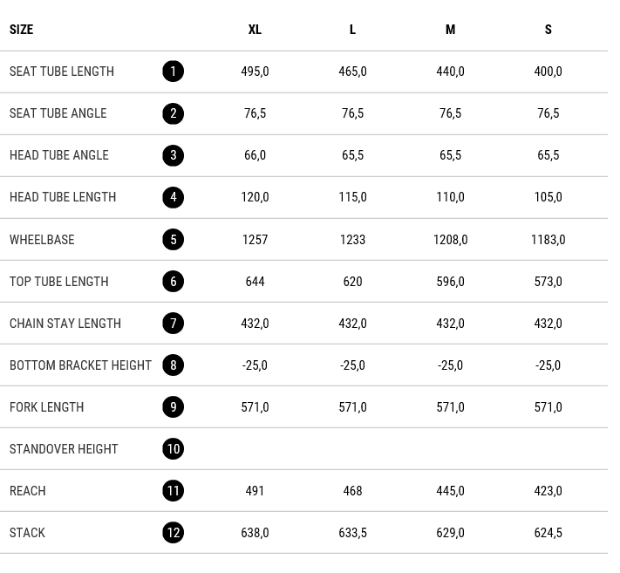Click the number 1 seat tube length badge
620x573 pixels.
tap(173, 72)
